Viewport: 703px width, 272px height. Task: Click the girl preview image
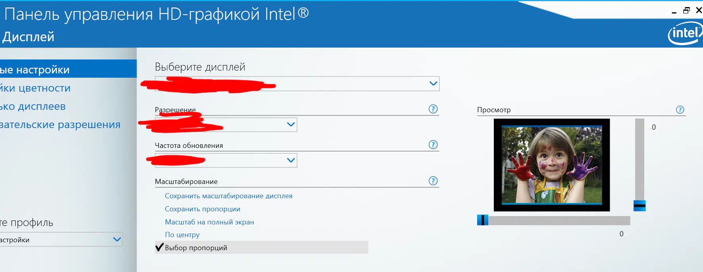click(552, 165)
